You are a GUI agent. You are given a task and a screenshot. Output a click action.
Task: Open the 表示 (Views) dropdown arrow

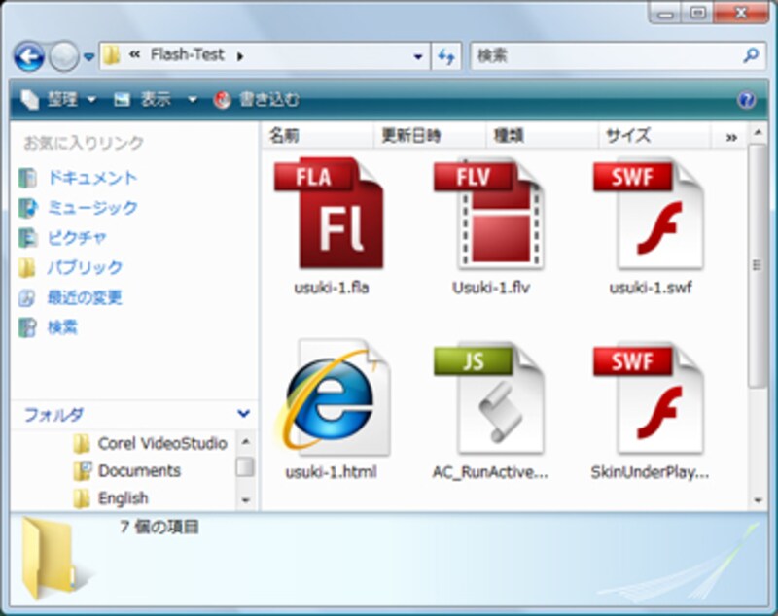(x=192, y=100)
